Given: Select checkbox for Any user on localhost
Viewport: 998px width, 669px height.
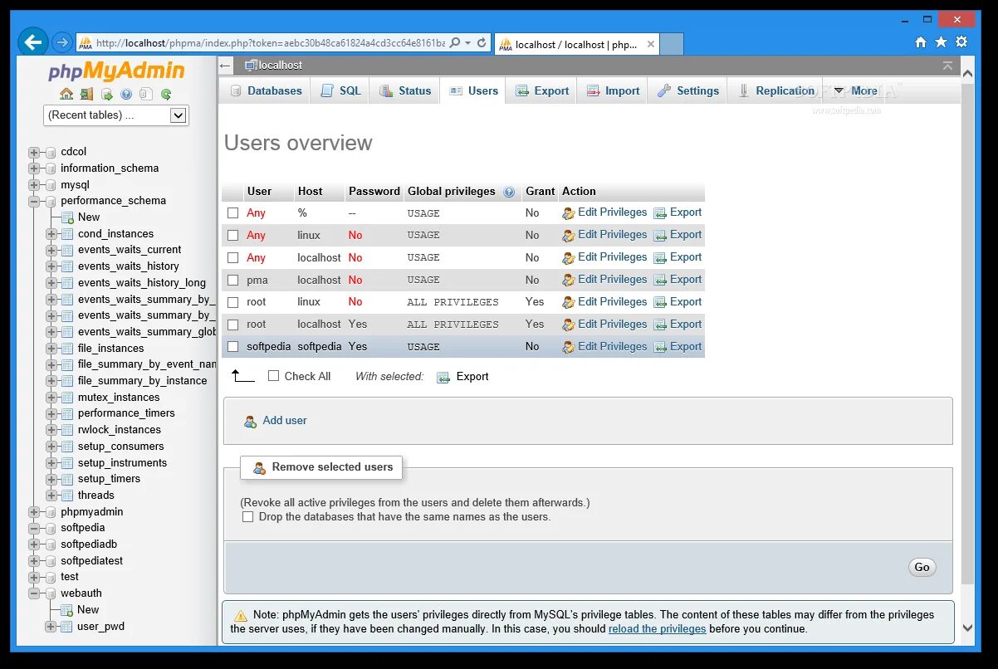Looking at the screenshot, I should click(233, 258).
